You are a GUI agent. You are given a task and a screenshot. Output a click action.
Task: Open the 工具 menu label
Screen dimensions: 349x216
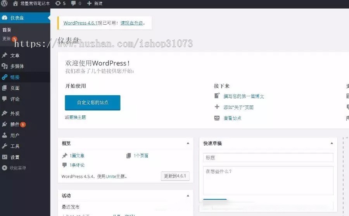(x=15, y=146)
